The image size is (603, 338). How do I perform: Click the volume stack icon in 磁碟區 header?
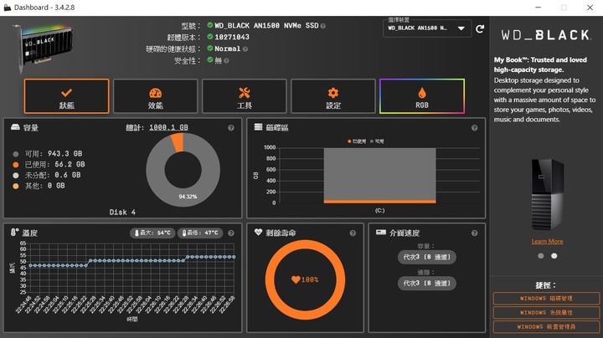click(x=259, y=127)
